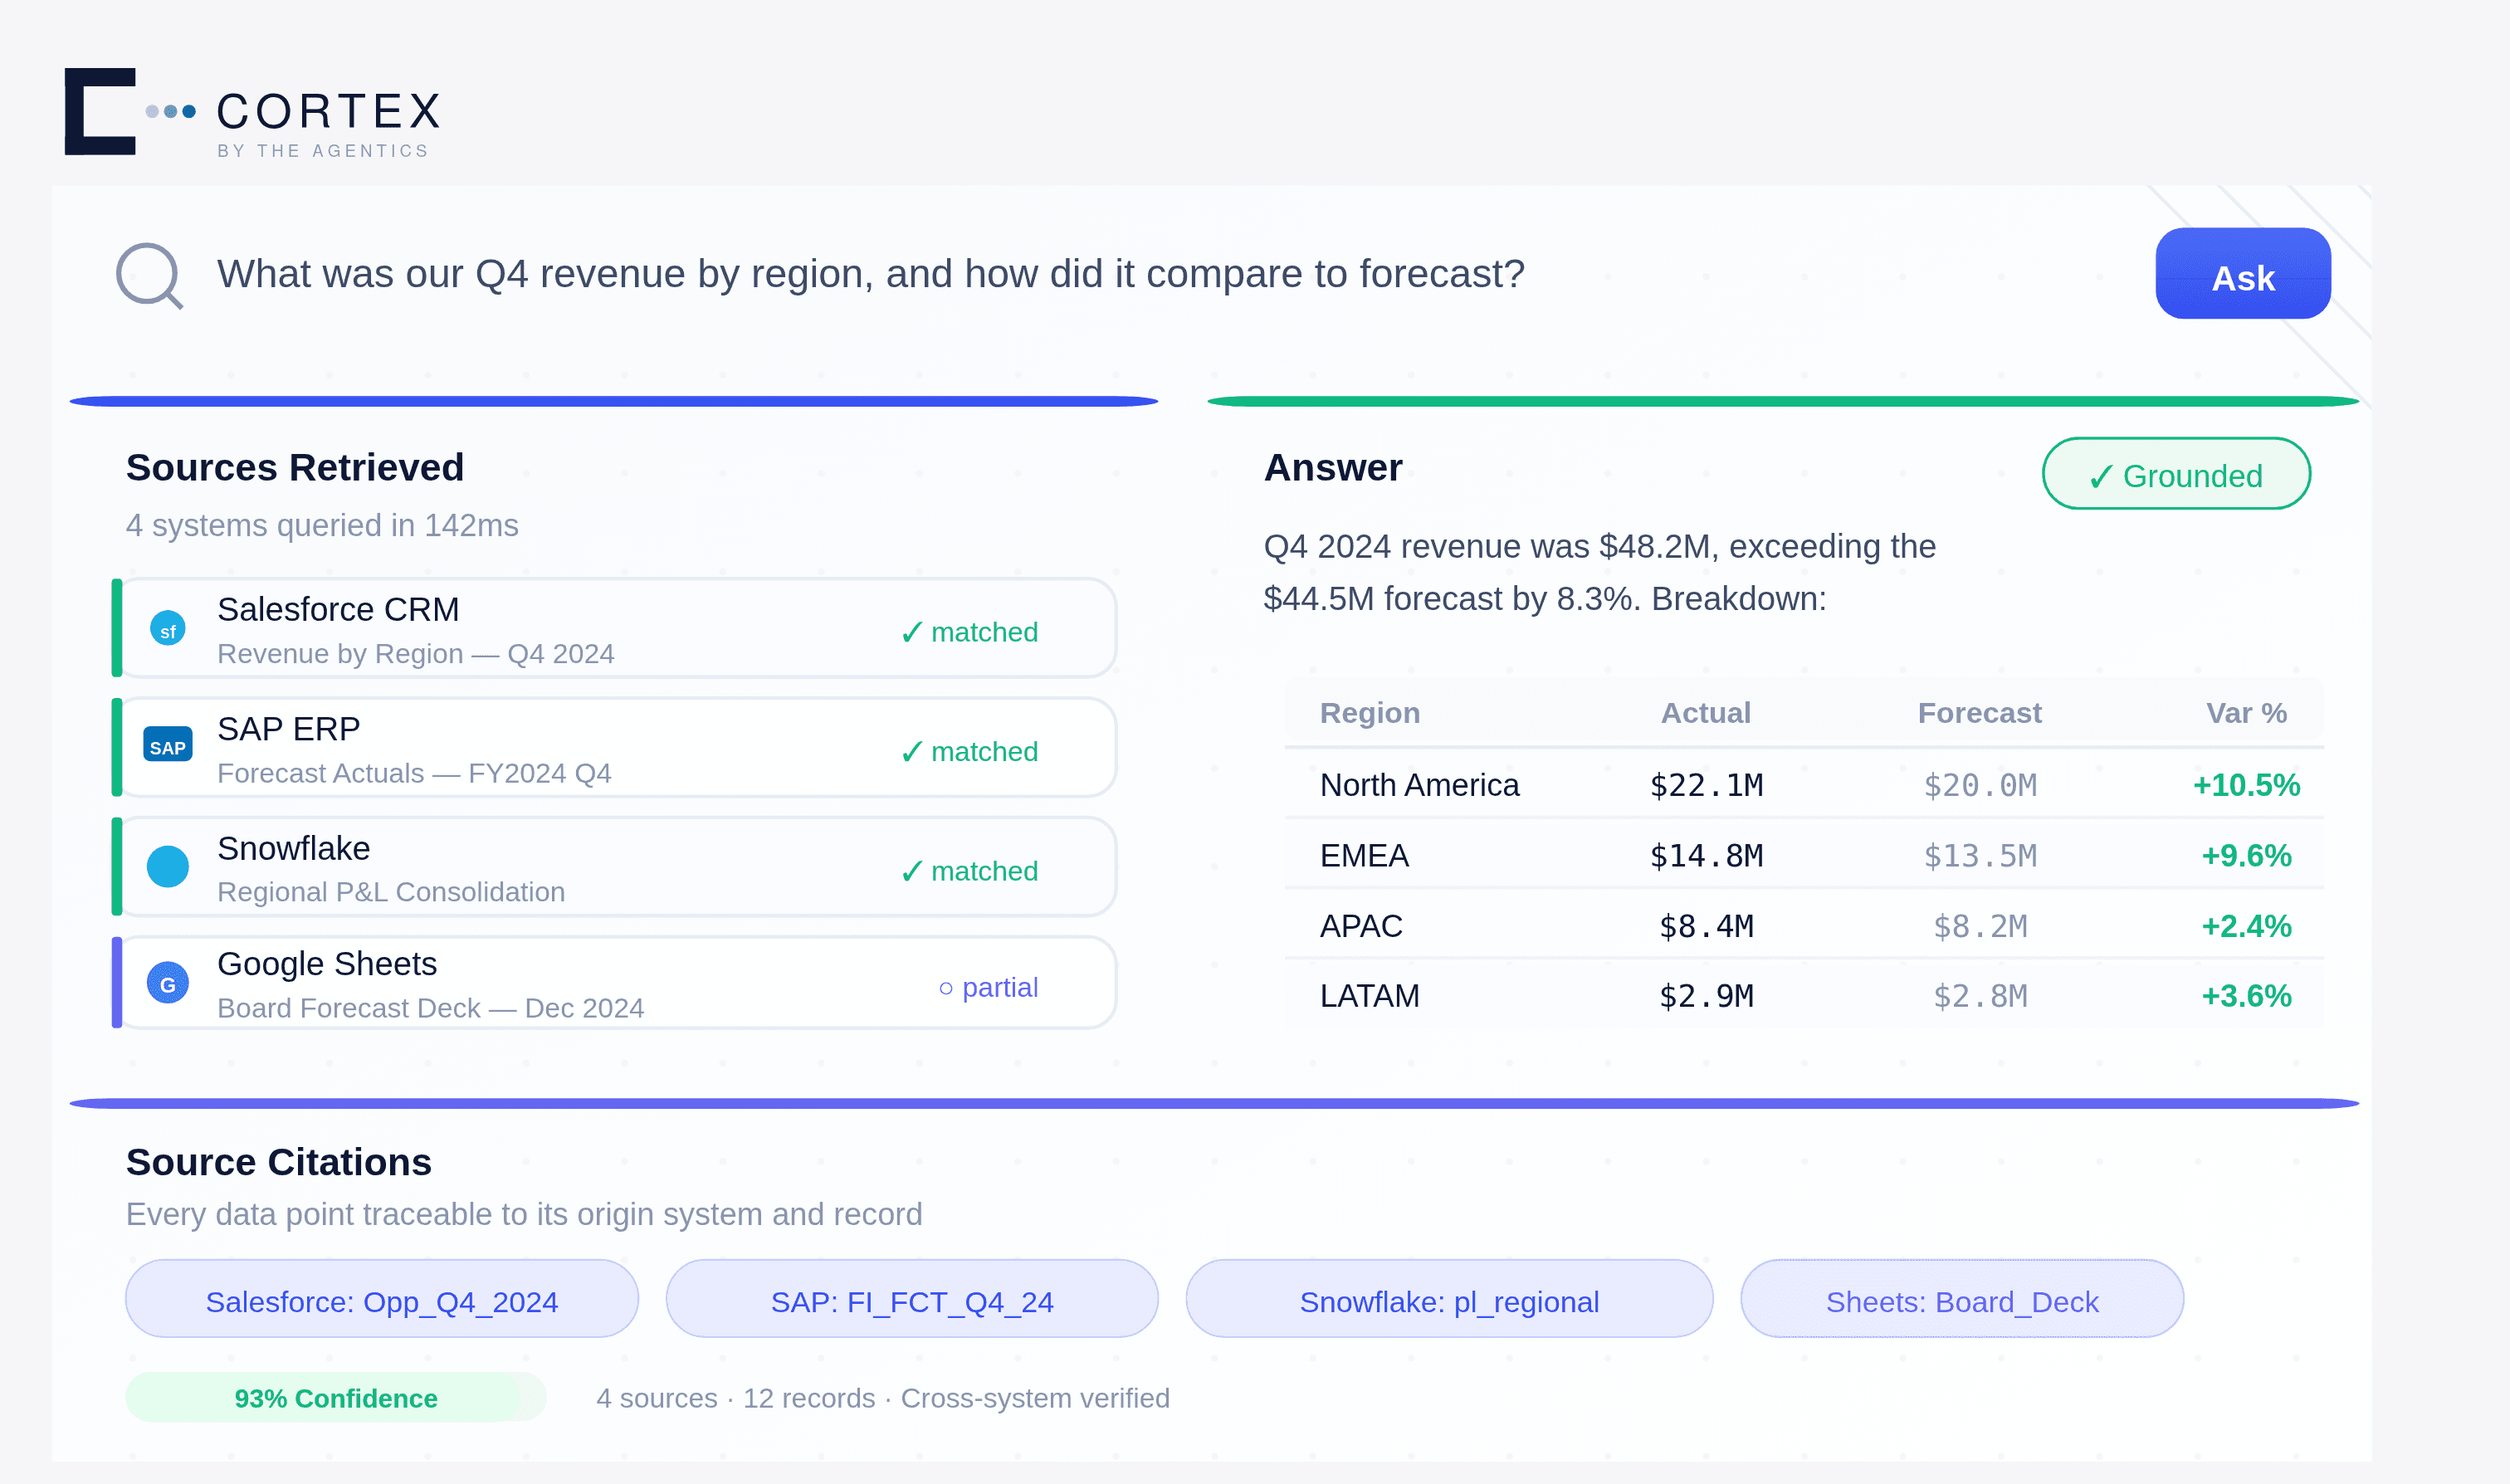2510x1484 pixels.
Task: Click the Var % column header
Action: (x=2246, y=713)
